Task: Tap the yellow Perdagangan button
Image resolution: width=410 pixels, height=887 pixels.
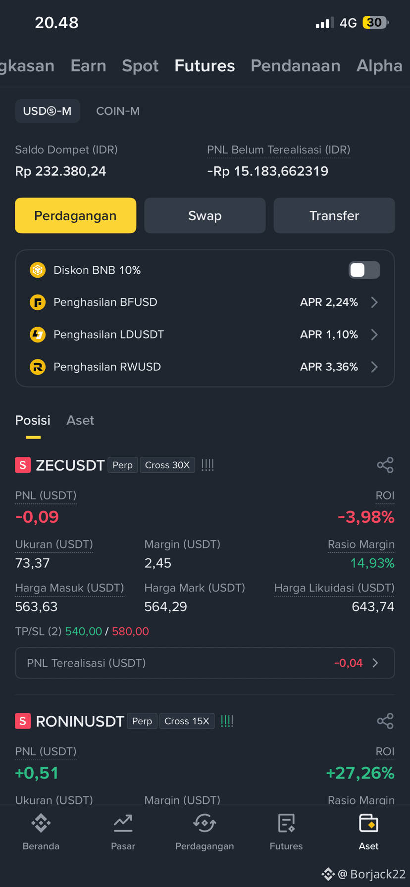Action: click(75, 215)
